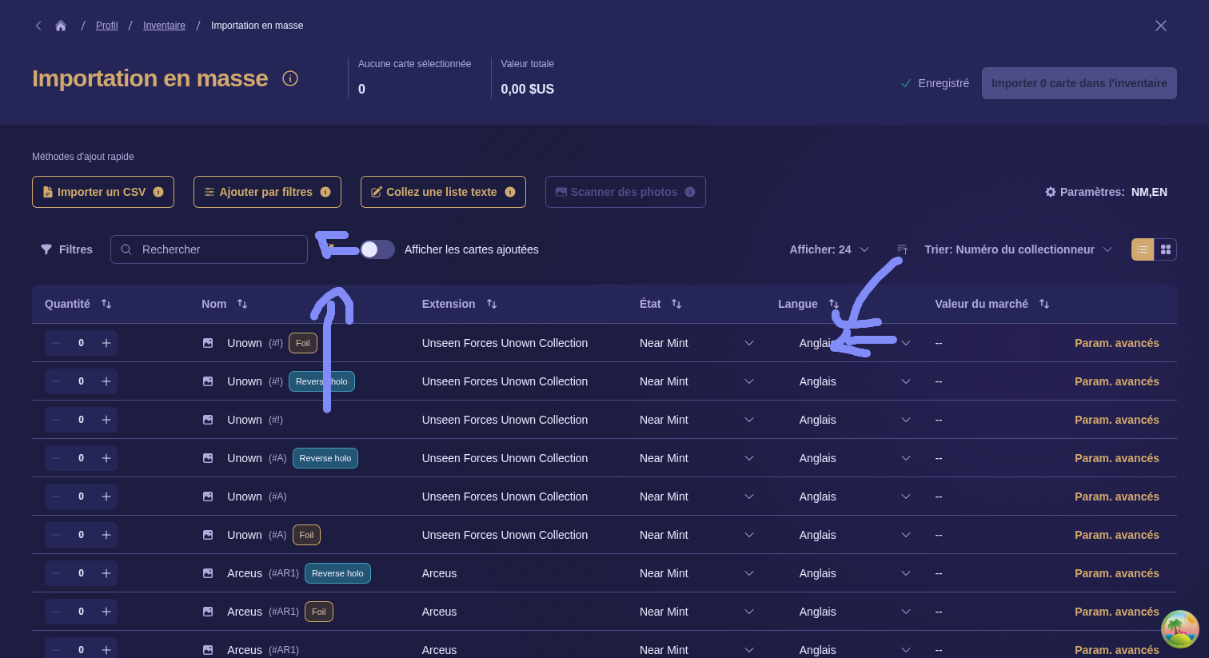Open Afficher: 24 page size dropdown
The width and height of the screenshot is (1209, 658).
(x=829, y=249)
